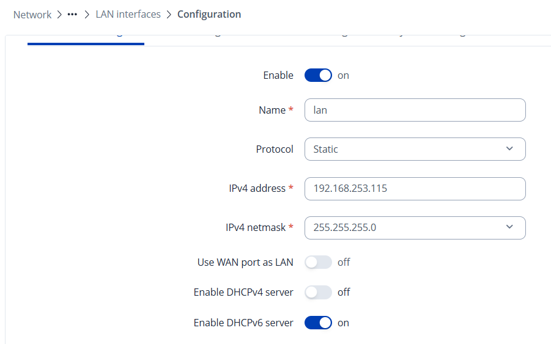The image size is (551, 344).
Task: Click the chevron arrow in Protocol field
Action: point(509,149)
